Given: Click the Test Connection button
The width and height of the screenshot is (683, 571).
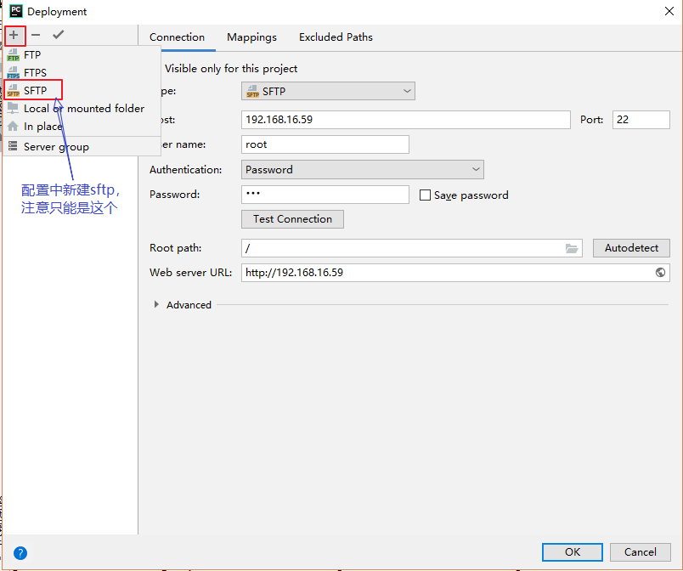Looking at the screenshot, I should (293, 219).
